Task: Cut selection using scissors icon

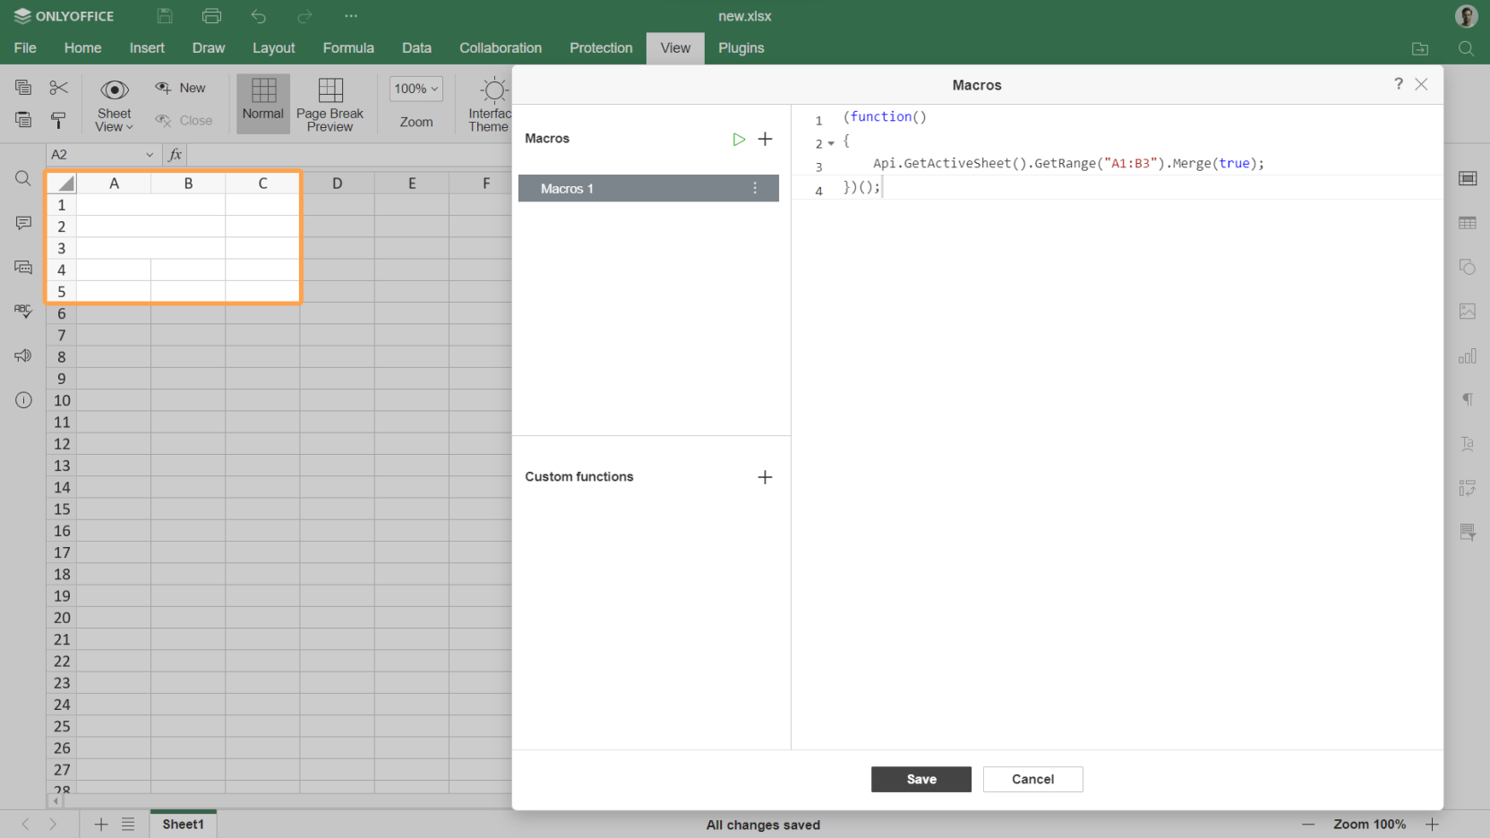Action: click(x=59, y=87)
